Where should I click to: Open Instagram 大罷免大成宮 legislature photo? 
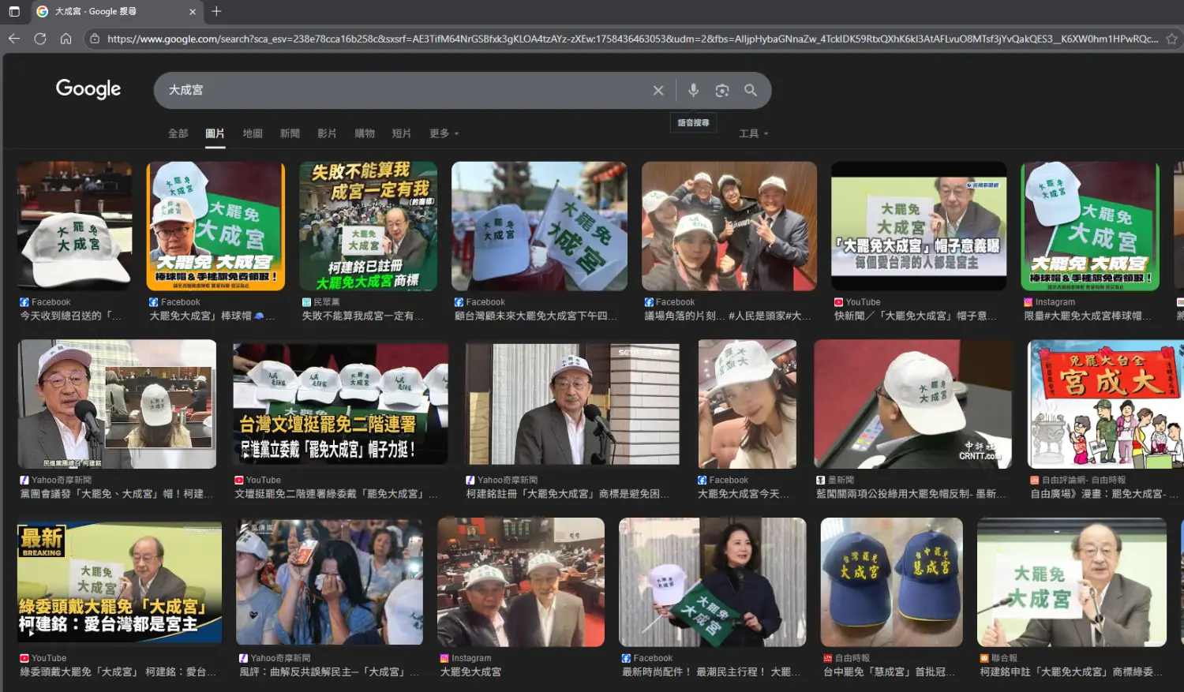pos(521,582)
